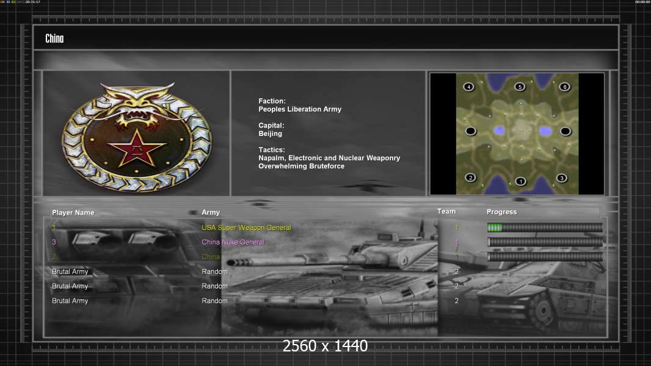Image resolution: width=651 pixels, height=366 pixels.
Task: Click the USA Super Weapon General loading progress bar
Action: click(545, 227)
